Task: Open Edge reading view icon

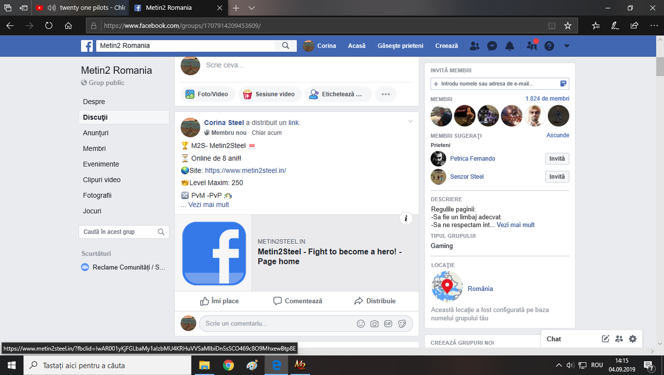Action: (552, 25)
